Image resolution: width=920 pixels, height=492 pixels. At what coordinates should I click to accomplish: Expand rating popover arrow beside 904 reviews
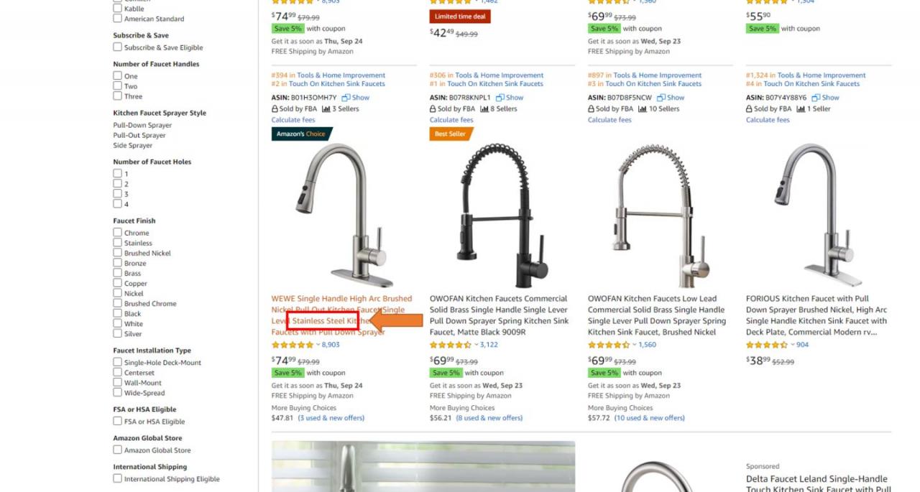793,345
